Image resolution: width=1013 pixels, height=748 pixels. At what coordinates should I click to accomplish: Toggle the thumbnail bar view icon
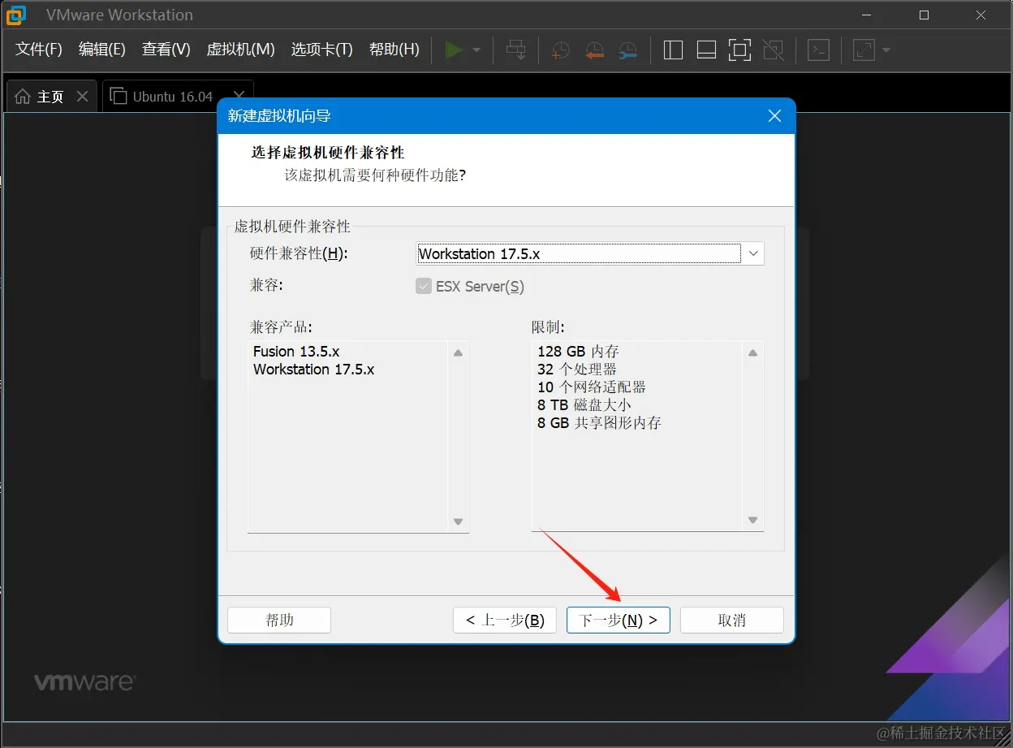point(706,50)
